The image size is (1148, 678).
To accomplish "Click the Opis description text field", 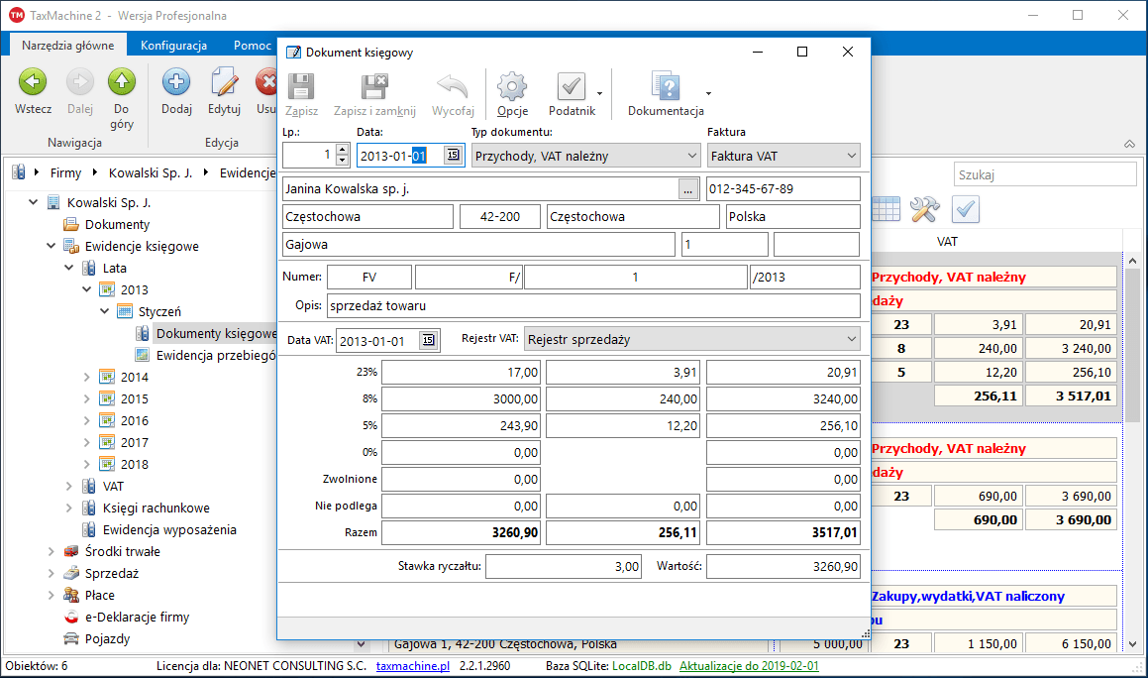I will (593, 306).
